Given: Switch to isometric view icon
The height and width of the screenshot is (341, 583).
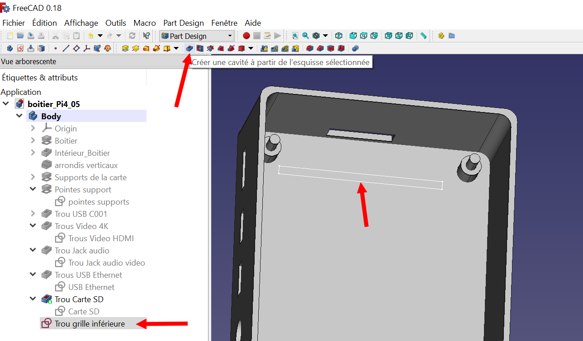Looking at the screenshot, I should (x=339, y=36).
